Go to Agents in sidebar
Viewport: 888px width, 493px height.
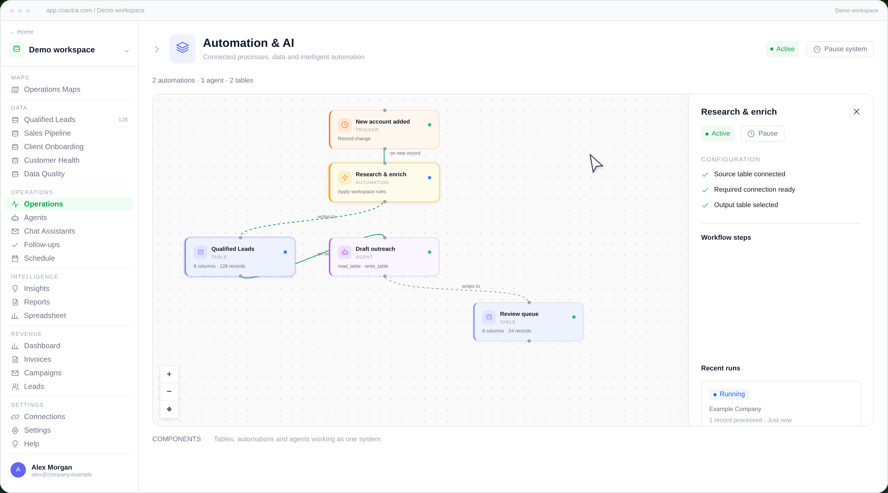click(x=69, y=218)
